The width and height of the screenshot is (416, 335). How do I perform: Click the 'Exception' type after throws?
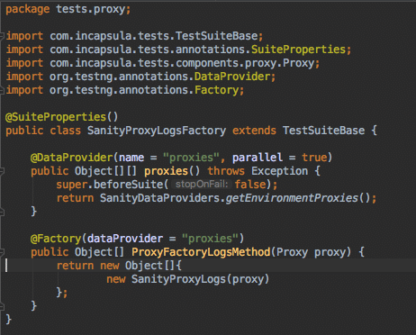click(x=279, y=171)
